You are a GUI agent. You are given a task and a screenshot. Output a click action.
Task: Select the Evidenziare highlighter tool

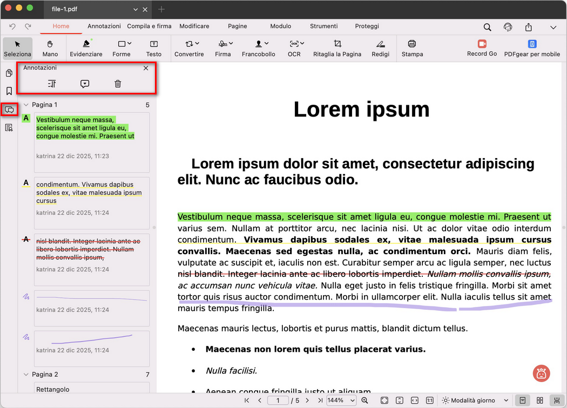click(86, 47)
